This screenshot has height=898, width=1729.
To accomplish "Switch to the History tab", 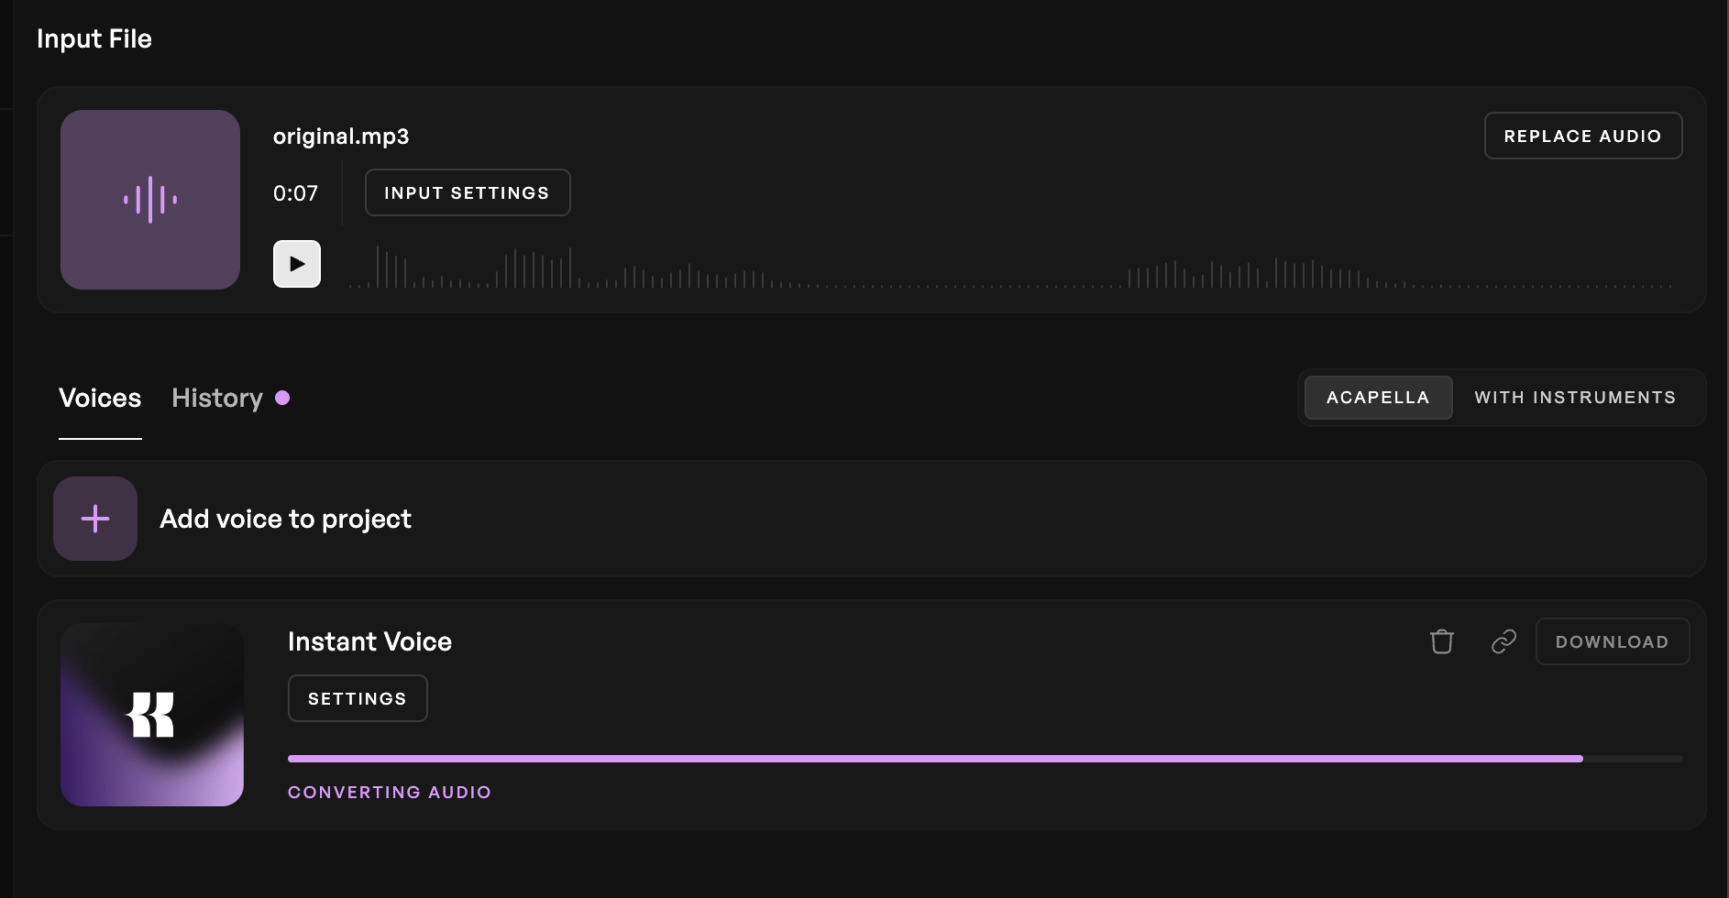I will [x=217, y=398].
